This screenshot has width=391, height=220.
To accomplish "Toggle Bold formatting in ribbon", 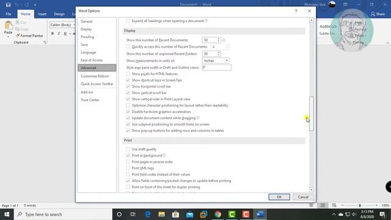I will tap(53, 34).
